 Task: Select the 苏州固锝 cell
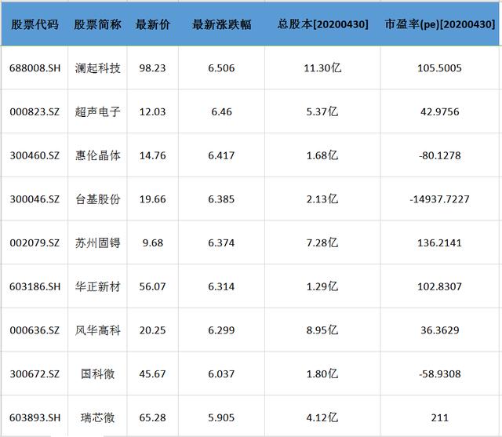tap(97, 242)
